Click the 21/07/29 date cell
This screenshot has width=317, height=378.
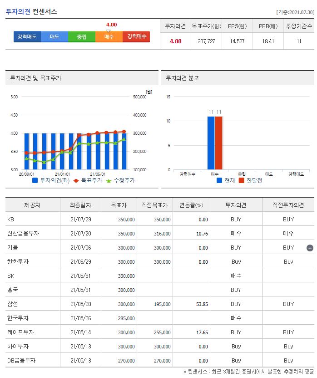tap(81, 220)
